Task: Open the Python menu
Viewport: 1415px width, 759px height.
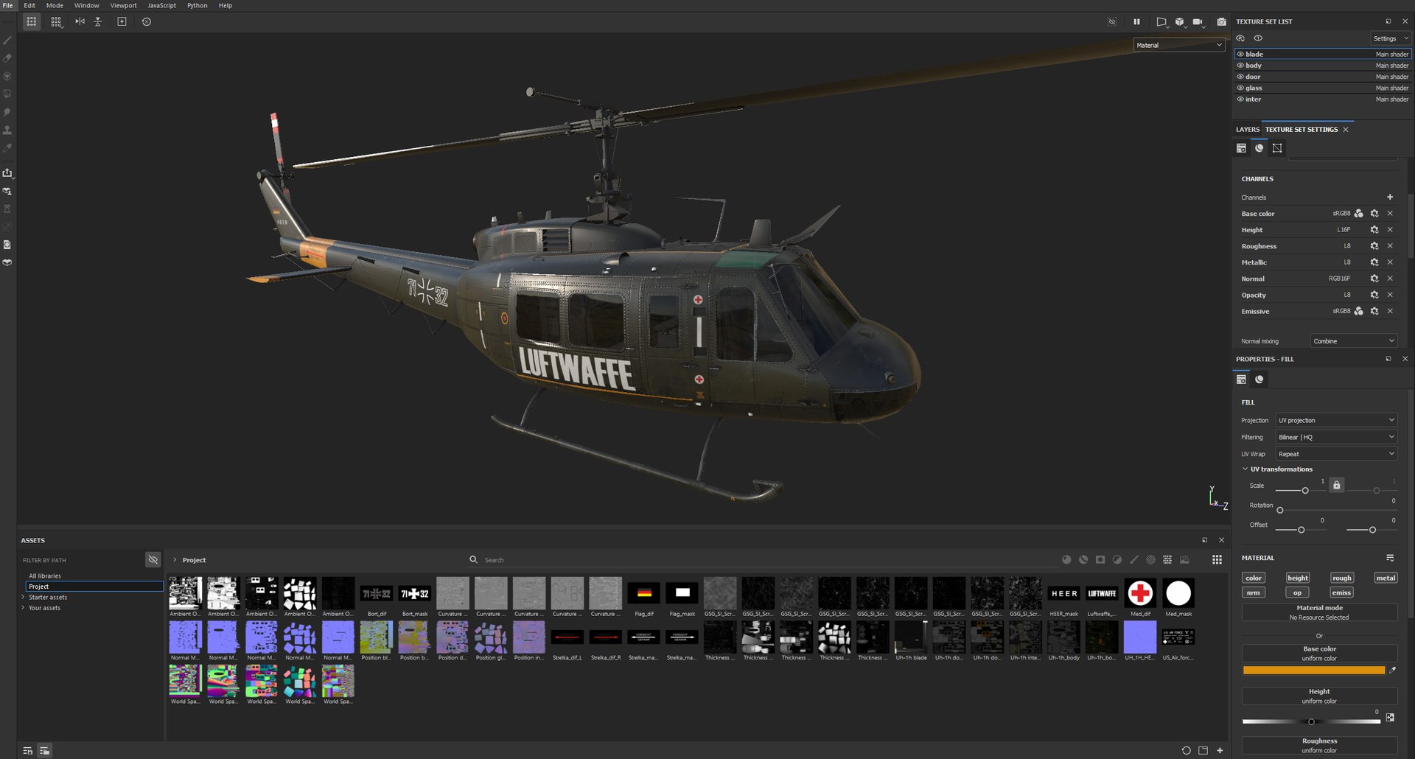Action: (x=197, y=5)
